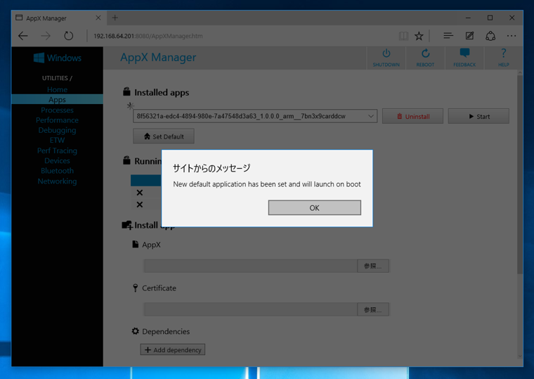Click the Certificate key icon
The width and height of the screenshot is (534, 379).
pyautogui.click(x=135, y=288)
